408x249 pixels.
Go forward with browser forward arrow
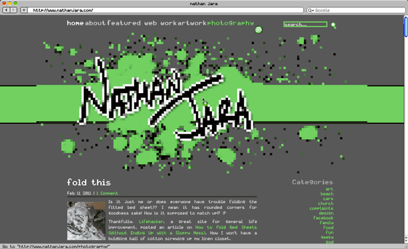[13, 10]
